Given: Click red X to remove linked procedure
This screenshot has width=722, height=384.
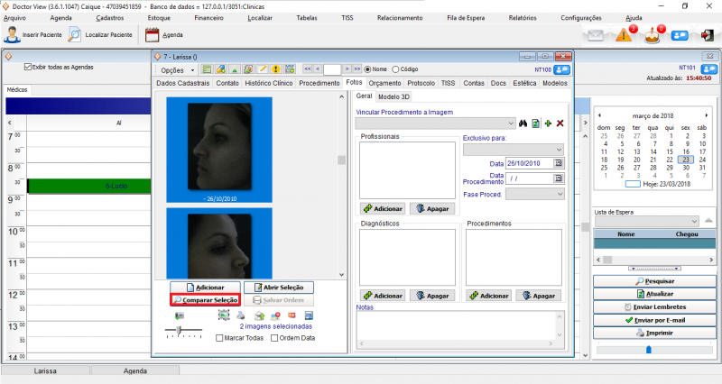Looking at the screenshot, I should tap(560, 123).
